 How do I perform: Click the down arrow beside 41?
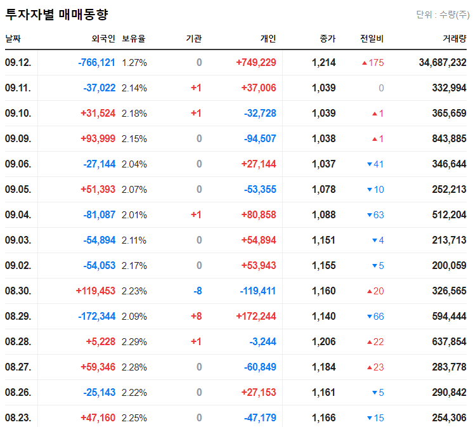click(x=370, y=164)
